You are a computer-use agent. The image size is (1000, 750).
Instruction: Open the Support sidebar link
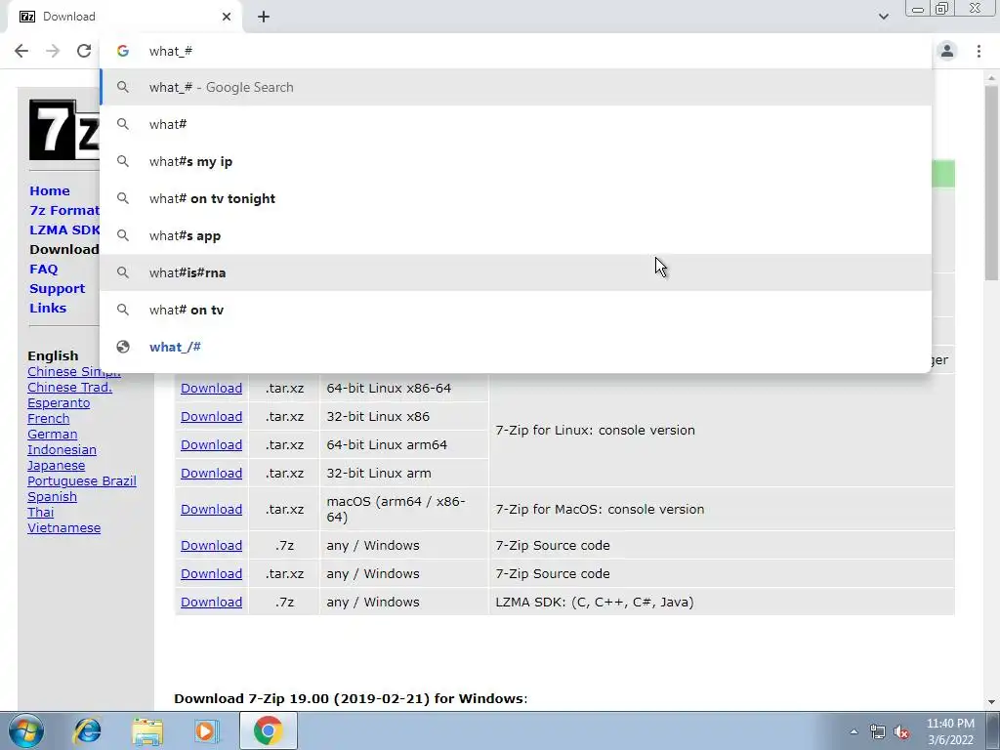pyautogui.click(x=57, y=288)
